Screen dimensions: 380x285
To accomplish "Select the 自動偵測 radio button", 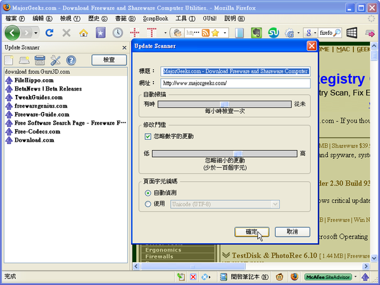I will 148,193.
